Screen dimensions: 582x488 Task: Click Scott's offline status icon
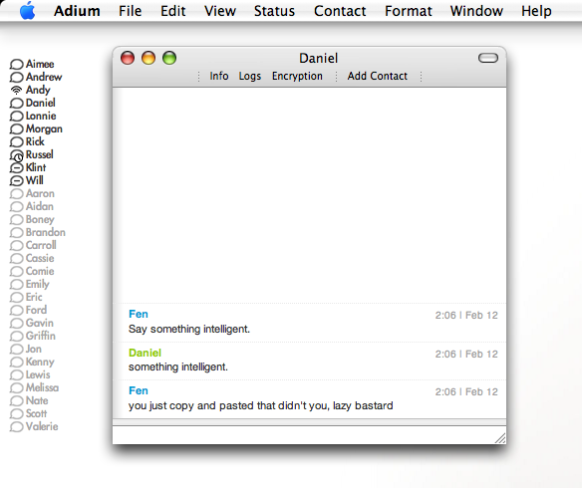pos(16,414)
